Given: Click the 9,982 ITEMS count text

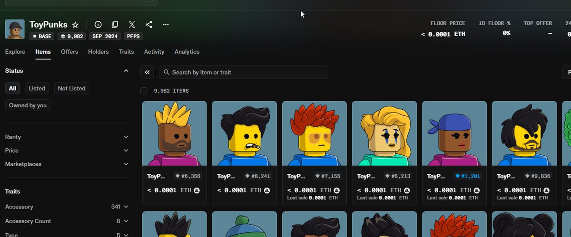Looking at the screenshot, I should [x=171, y=91].
